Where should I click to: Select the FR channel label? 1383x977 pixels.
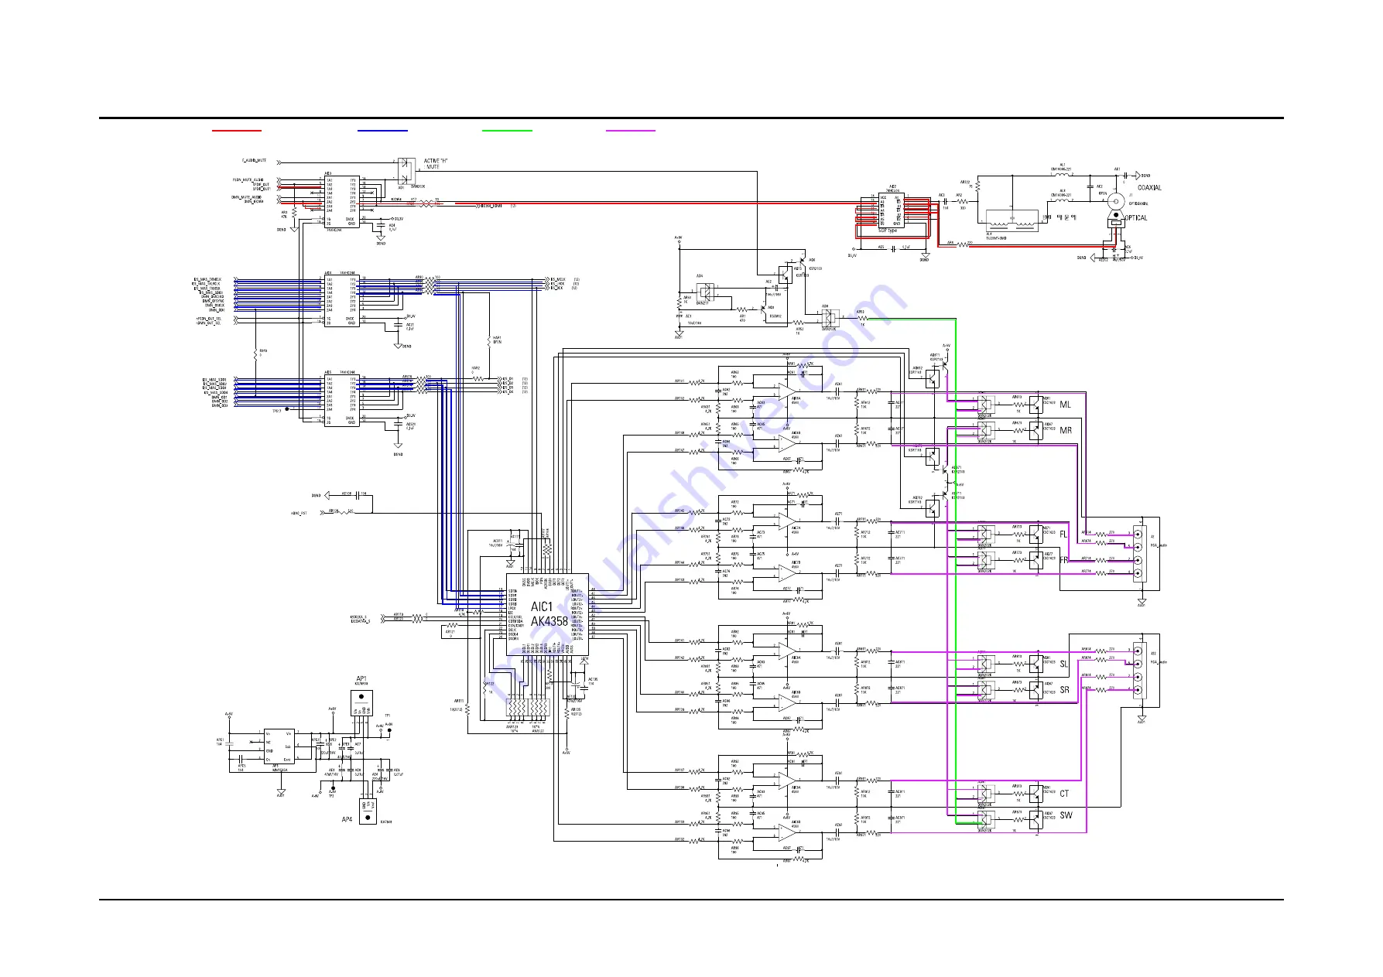pos(1064,560)
